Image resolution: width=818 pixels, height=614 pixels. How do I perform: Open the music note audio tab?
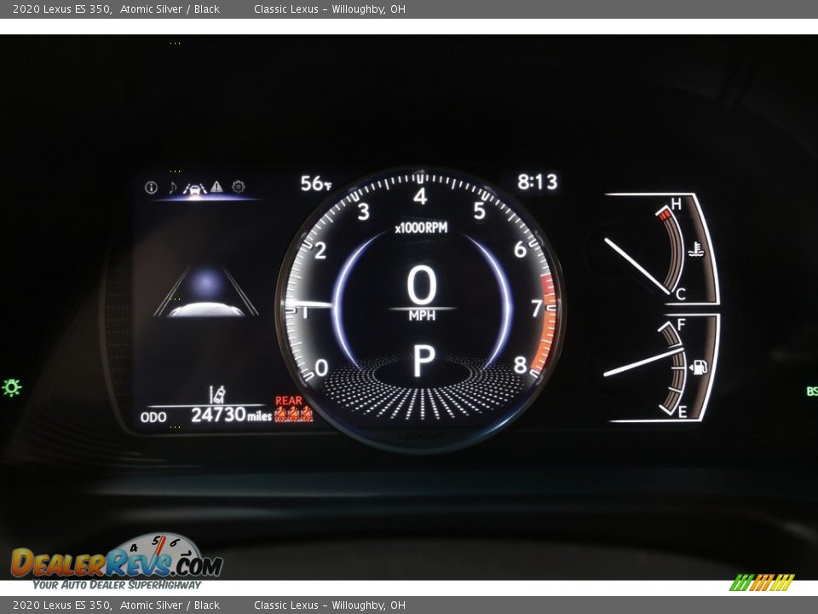coord(173,187)
